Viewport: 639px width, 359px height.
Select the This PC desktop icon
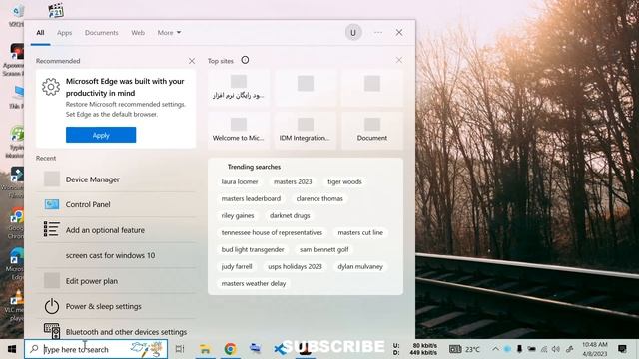[x=17, y=97]
